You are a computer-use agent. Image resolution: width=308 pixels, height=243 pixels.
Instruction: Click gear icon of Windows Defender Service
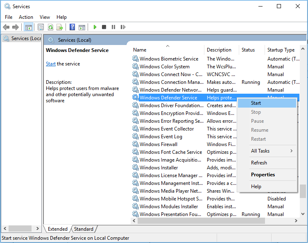135,97
